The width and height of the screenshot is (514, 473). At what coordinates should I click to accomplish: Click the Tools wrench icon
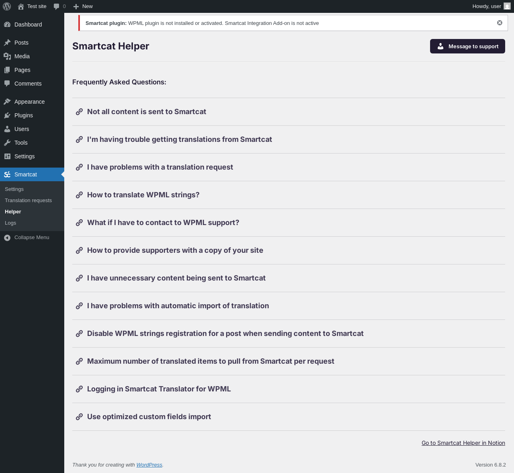(x=7, y=143)
